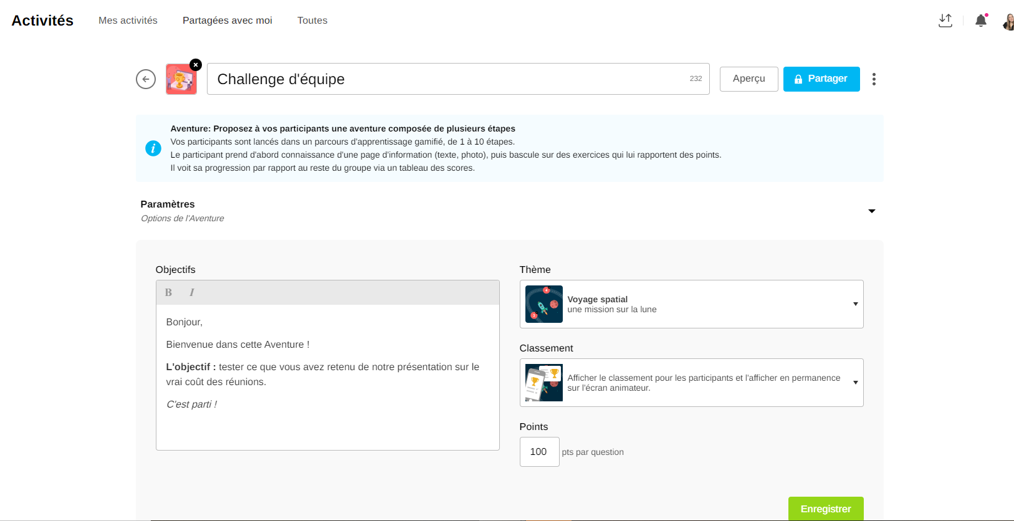Collapse the Paramètres section
The width and height of the screenshot is (1014, 521).
point(871,211)
